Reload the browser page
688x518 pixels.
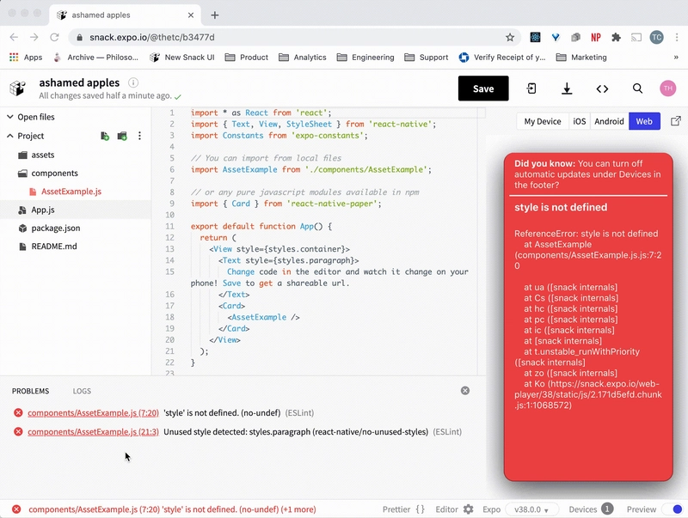tap(54, 37)
